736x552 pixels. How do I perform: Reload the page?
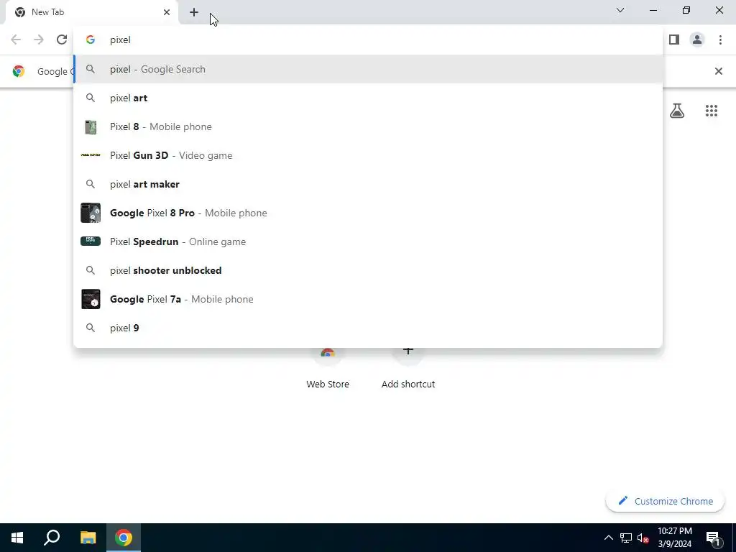(62, 40)
